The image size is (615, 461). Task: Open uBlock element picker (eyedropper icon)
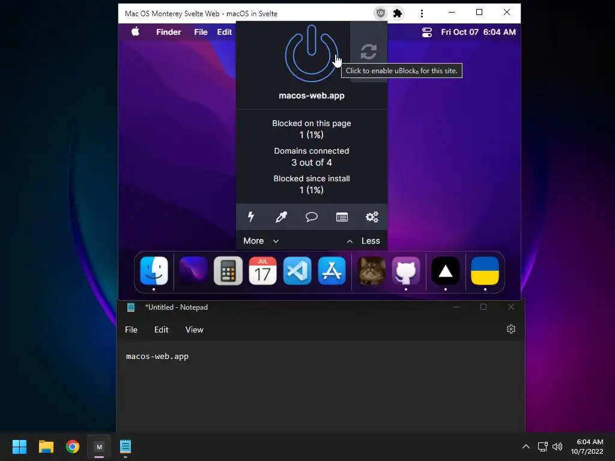(x=281, y=217)
